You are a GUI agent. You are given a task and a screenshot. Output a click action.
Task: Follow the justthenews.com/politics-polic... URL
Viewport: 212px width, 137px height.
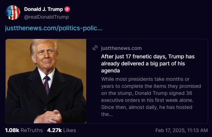[x=54, y=28]
